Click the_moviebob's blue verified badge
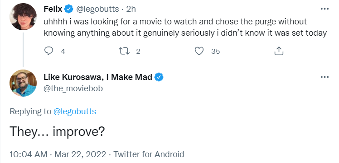339x163 pixels. pyautogui.click(x=159, y=77)
